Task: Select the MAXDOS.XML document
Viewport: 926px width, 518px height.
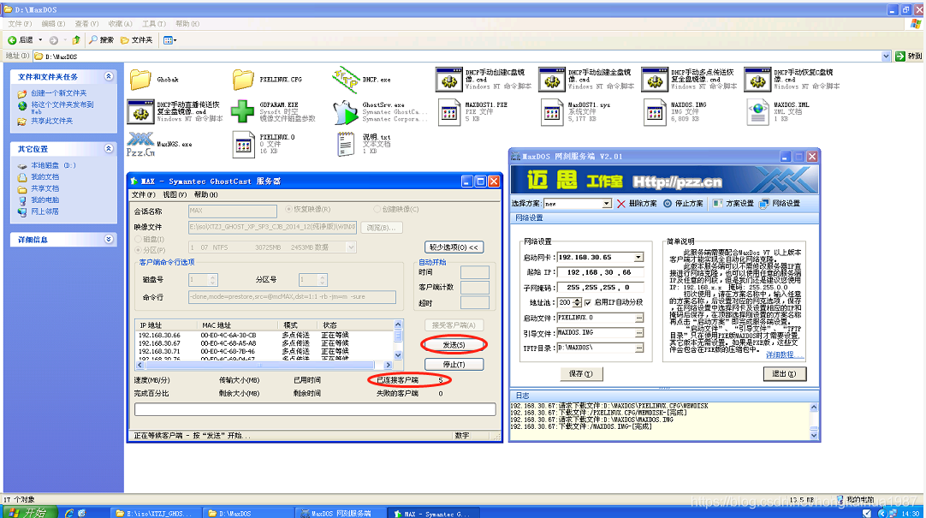Action: coord(757,112)
